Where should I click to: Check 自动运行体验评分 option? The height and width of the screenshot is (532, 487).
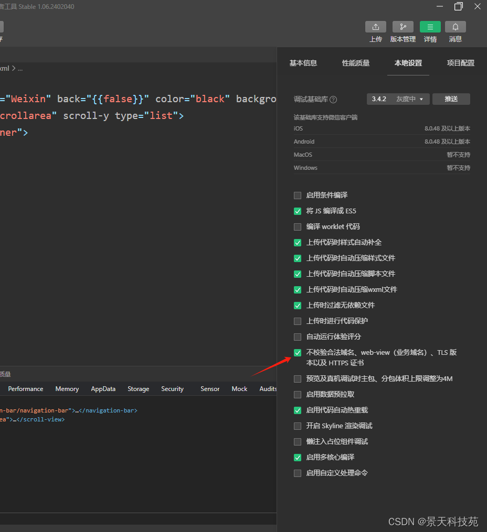(298, 337)
